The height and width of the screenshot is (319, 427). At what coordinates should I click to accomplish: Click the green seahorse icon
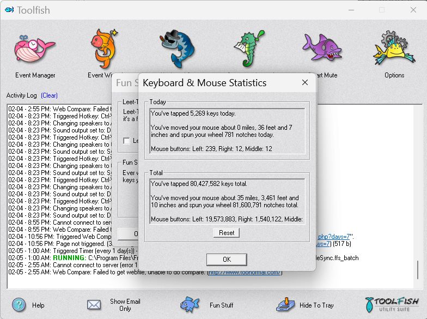(x=249, y=48)
